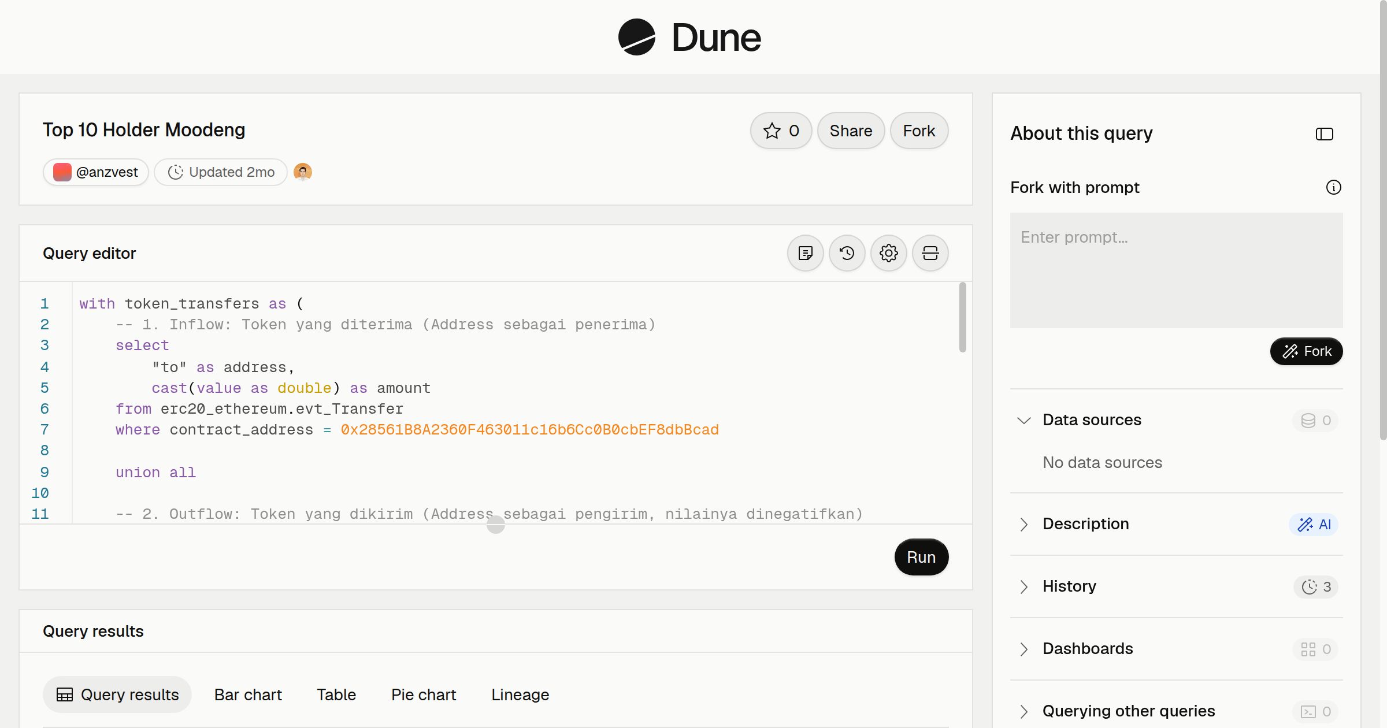Click the Querying other queries count badge

pyautogui.click(x=1315, y=712)
